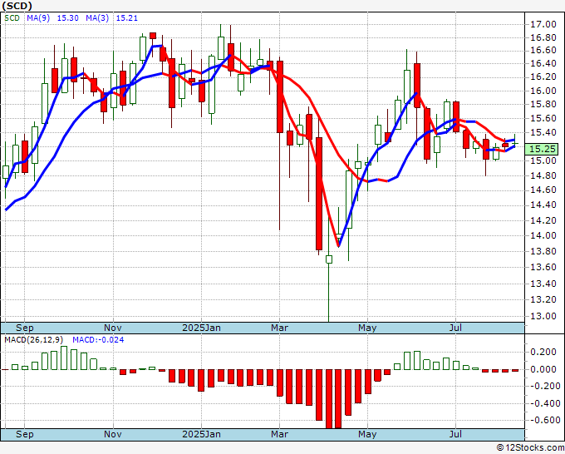
Task: Click the MA(3) legend label
Action: pos(97,18)
